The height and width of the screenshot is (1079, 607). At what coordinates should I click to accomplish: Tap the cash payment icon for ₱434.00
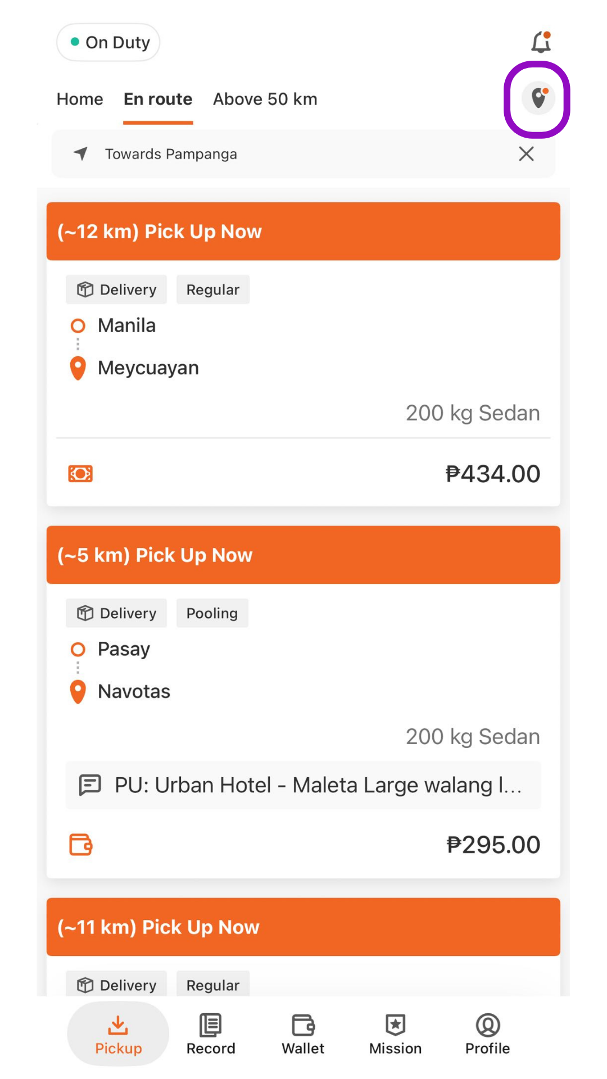tap(80, 474)
